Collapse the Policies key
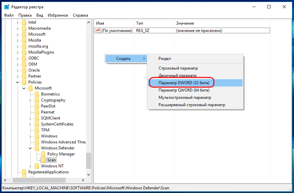294x193 pixels. pyautogui.click(x=17, y=82)
